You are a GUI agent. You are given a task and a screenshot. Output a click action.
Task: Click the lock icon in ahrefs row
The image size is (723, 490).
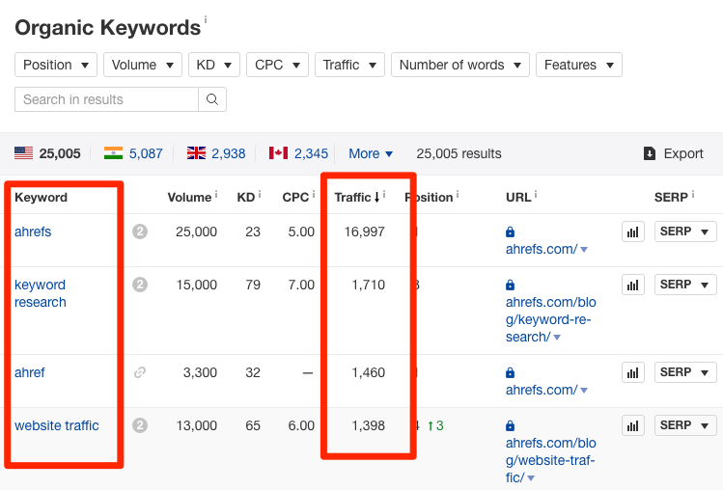click(x=510, y=231)
